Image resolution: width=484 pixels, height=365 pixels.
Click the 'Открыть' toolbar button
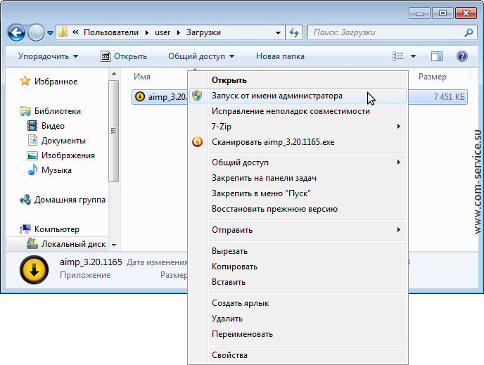click(x=124, y=56)
